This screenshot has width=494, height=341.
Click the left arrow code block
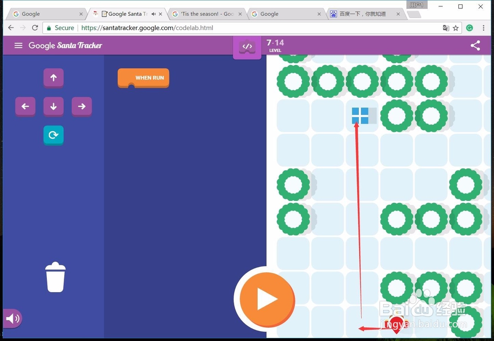click(x=25, y=107)
